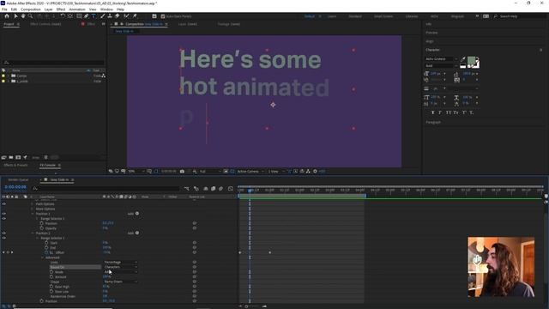Collapse the Position 2 animator group
The height and width of the screenshot is (309, 549).
(33, 233)
